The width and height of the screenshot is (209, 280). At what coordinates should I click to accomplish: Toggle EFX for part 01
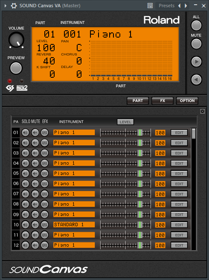point(44,133)
